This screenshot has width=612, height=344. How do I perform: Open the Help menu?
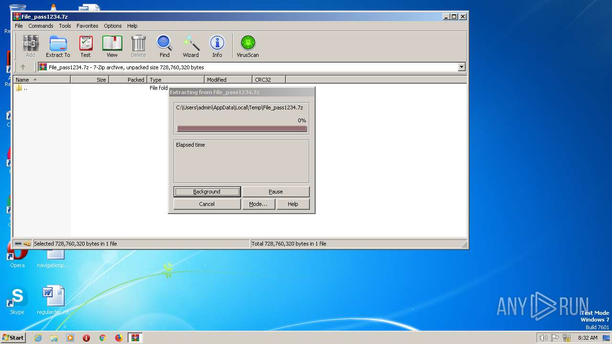[132, 26]
